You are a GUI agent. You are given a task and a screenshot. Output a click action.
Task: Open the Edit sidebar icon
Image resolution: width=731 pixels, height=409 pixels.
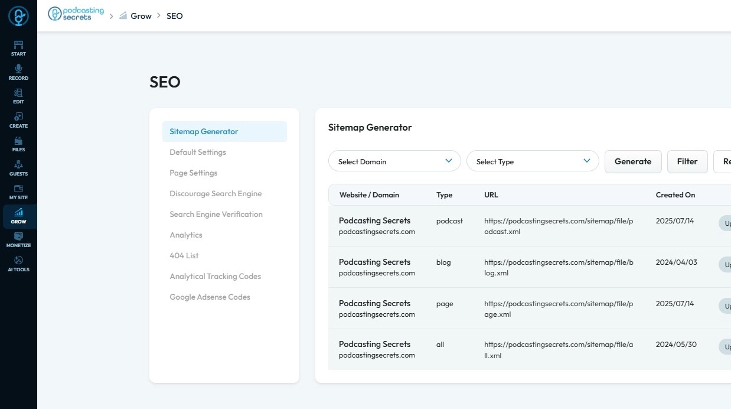click(x=18, y=96)
